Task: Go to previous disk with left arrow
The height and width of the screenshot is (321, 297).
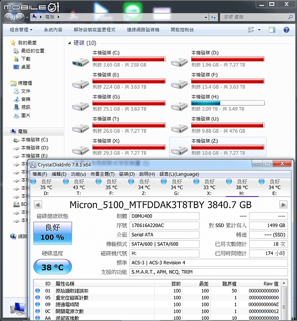Action: click(x=38, y=205)
